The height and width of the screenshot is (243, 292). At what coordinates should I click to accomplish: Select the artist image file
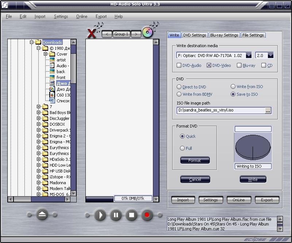click(x=58, y=60)
